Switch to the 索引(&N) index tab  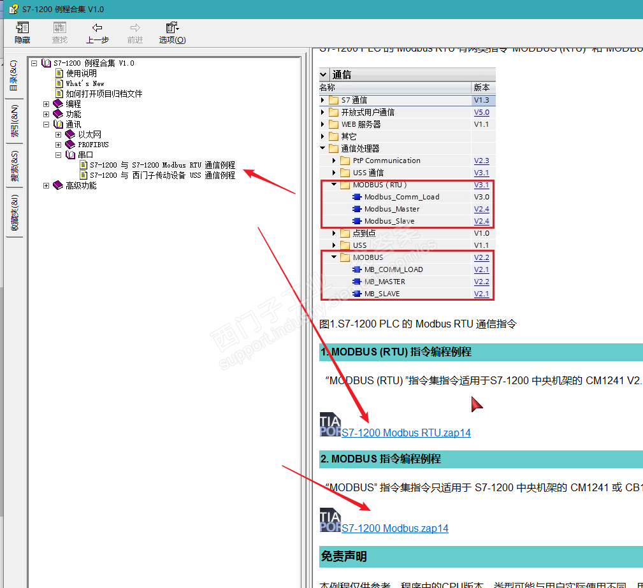(14, 121)
